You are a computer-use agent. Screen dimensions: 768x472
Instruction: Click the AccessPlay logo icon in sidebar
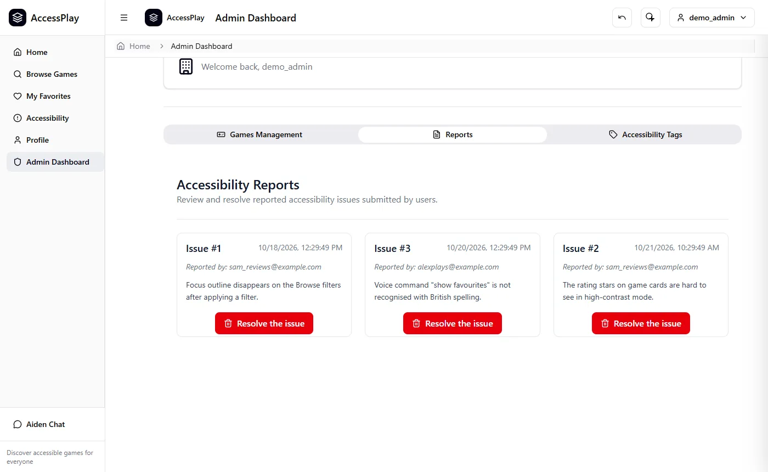(18, 18)
